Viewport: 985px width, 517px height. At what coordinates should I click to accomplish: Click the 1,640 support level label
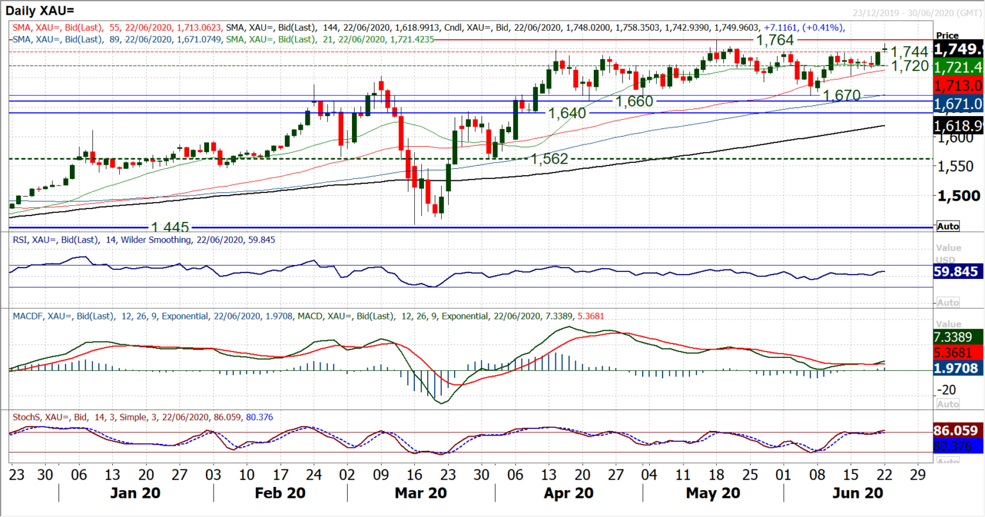[567, 113]
